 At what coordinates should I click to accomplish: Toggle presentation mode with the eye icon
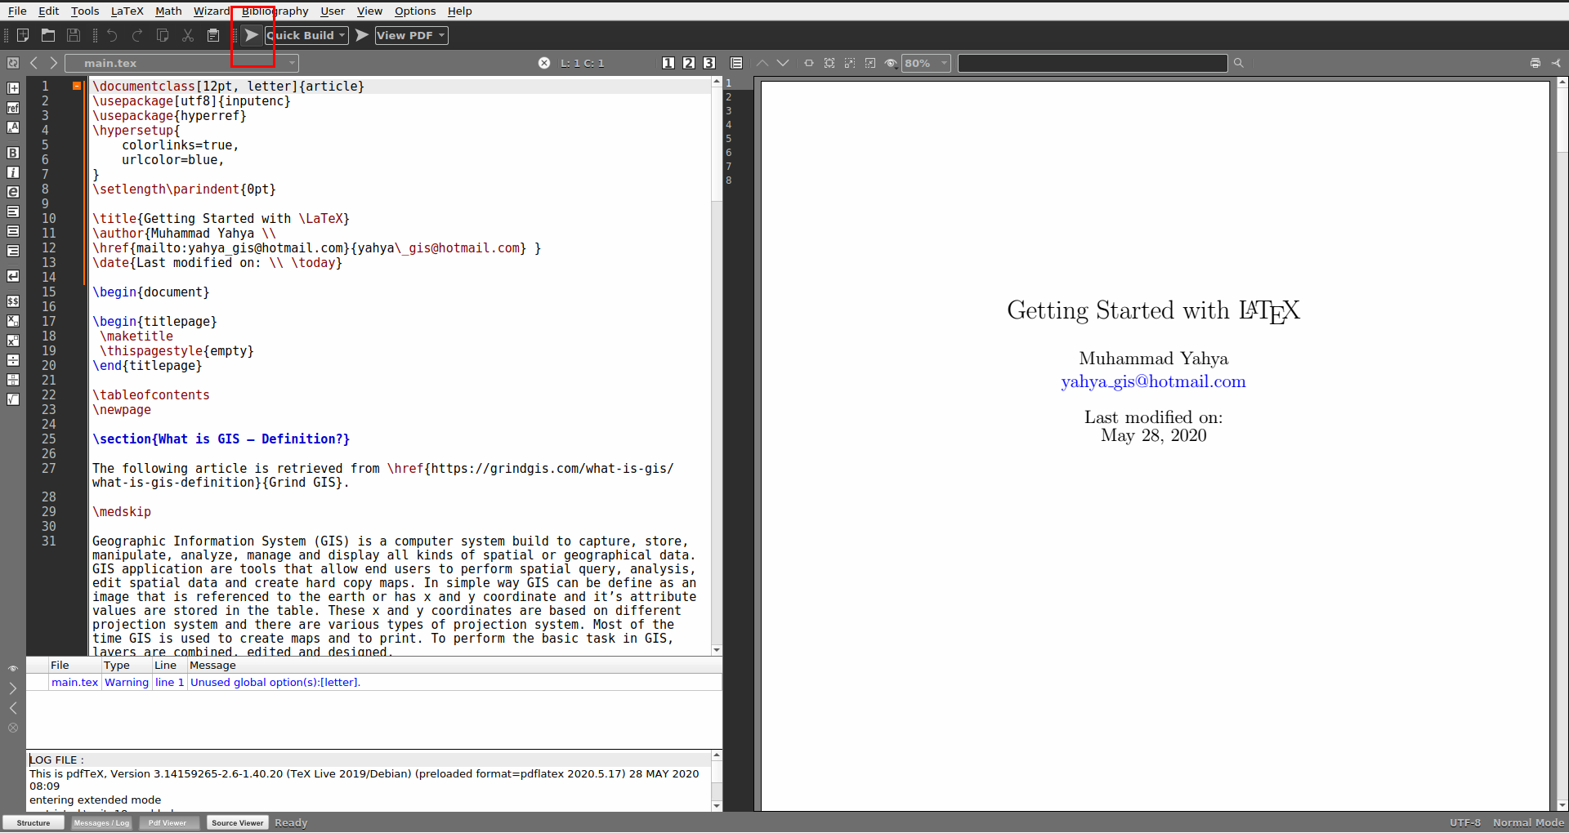[x=891, y=62]
